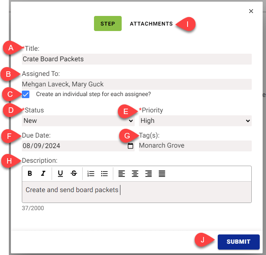Uncheck Create an individual step for each assignee
This screenshot has width=266, height=255.
click(x=26, y=94)
